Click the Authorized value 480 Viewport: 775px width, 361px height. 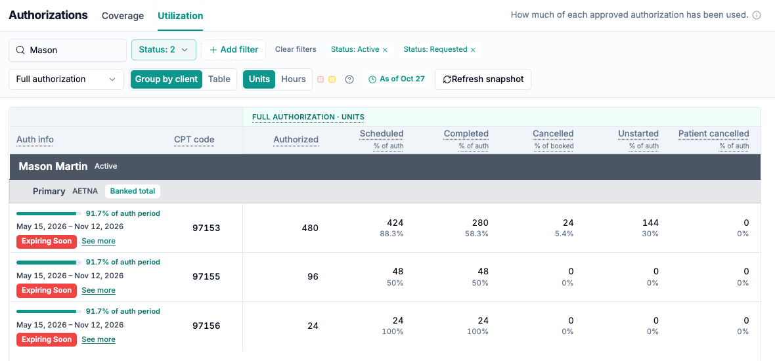coord(311,228)
